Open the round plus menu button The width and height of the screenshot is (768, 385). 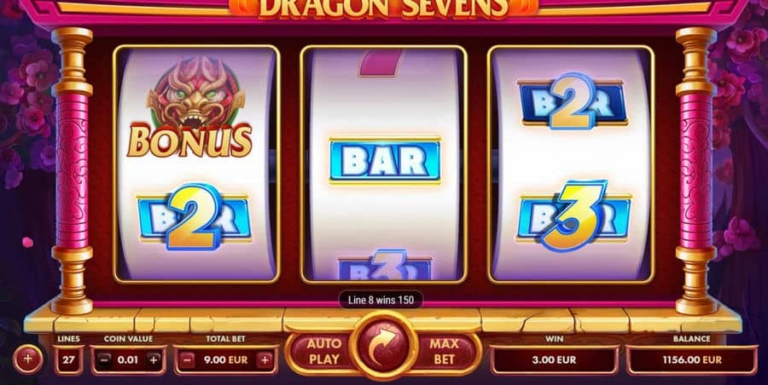(27, 359)
